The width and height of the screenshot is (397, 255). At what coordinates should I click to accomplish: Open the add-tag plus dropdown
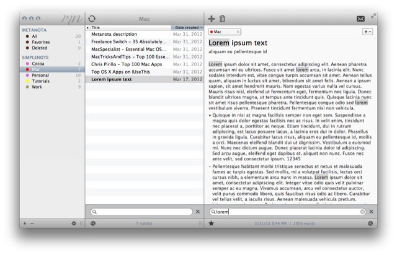tap(367, 32)
